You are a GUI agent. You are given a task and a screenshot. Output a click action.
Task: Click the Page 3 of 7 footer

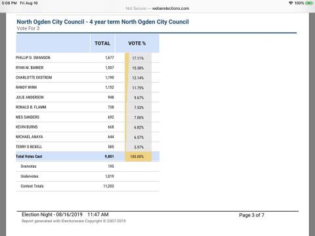coord(251,215)
